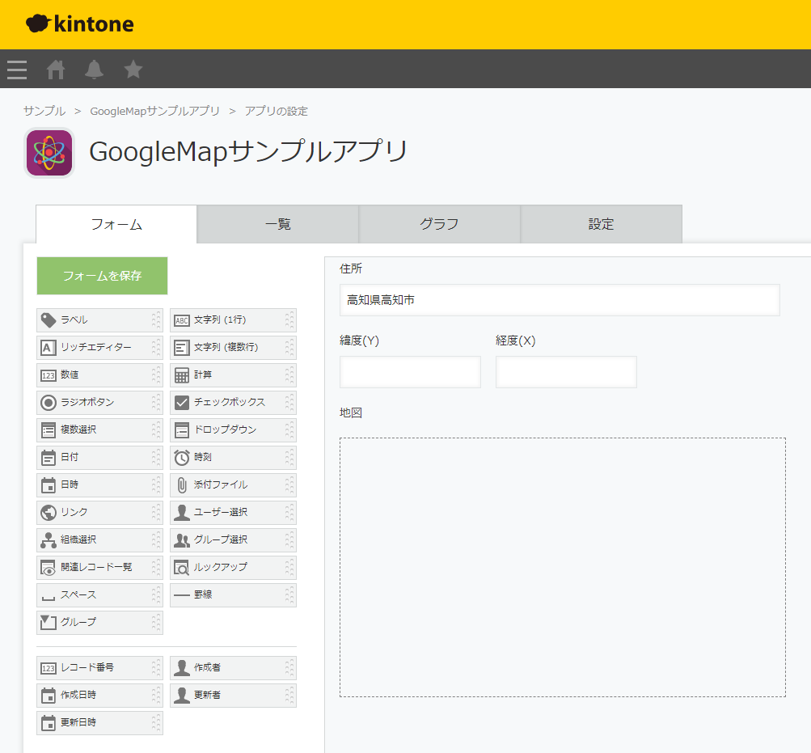
Task: Select the ルックアップ field icon
Action: [183, 567]
